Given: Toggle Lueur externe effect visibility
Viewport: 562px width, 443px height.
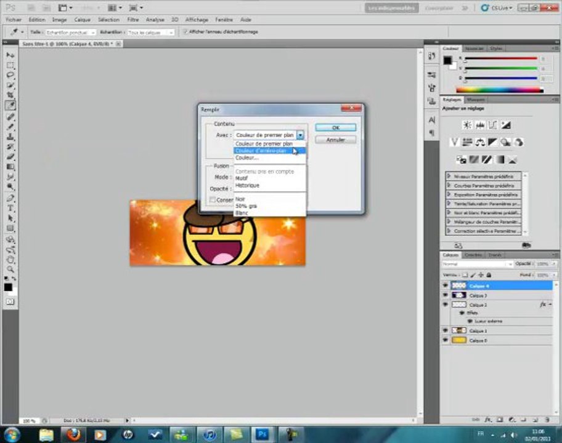Looking at the screenshot, I should pyautogui.click(x=470, y=321).
